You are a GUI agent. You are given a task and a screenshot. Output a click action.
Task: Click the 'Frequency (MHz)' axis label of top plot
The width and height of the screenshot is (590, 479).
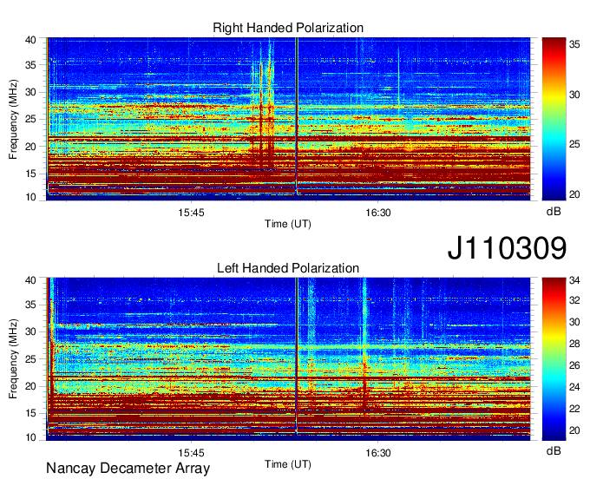13,119
